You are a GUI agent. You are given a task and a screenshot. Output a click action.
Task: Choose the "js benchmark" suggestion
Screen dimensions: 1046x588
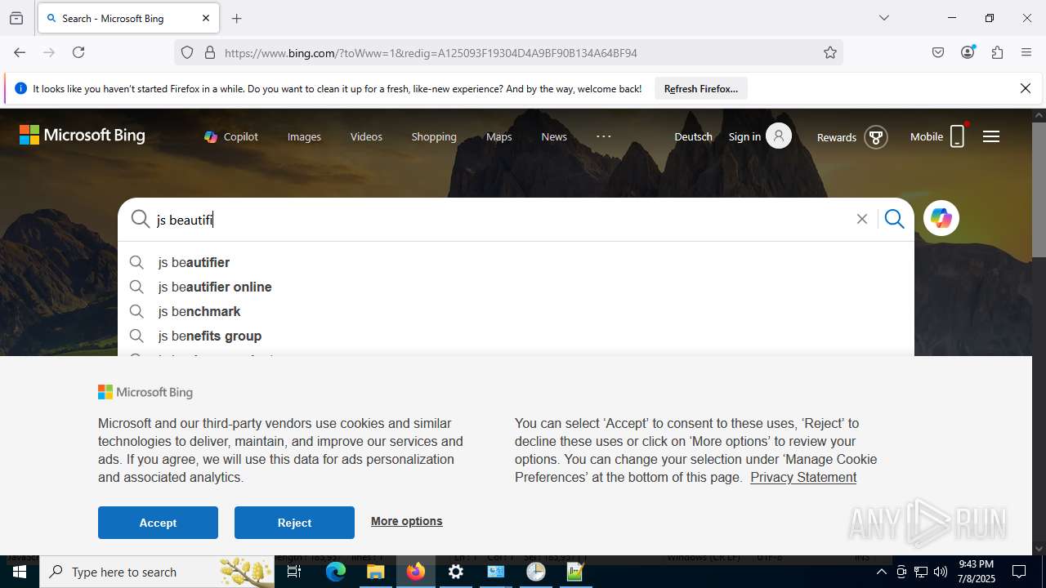coord(516,311)
